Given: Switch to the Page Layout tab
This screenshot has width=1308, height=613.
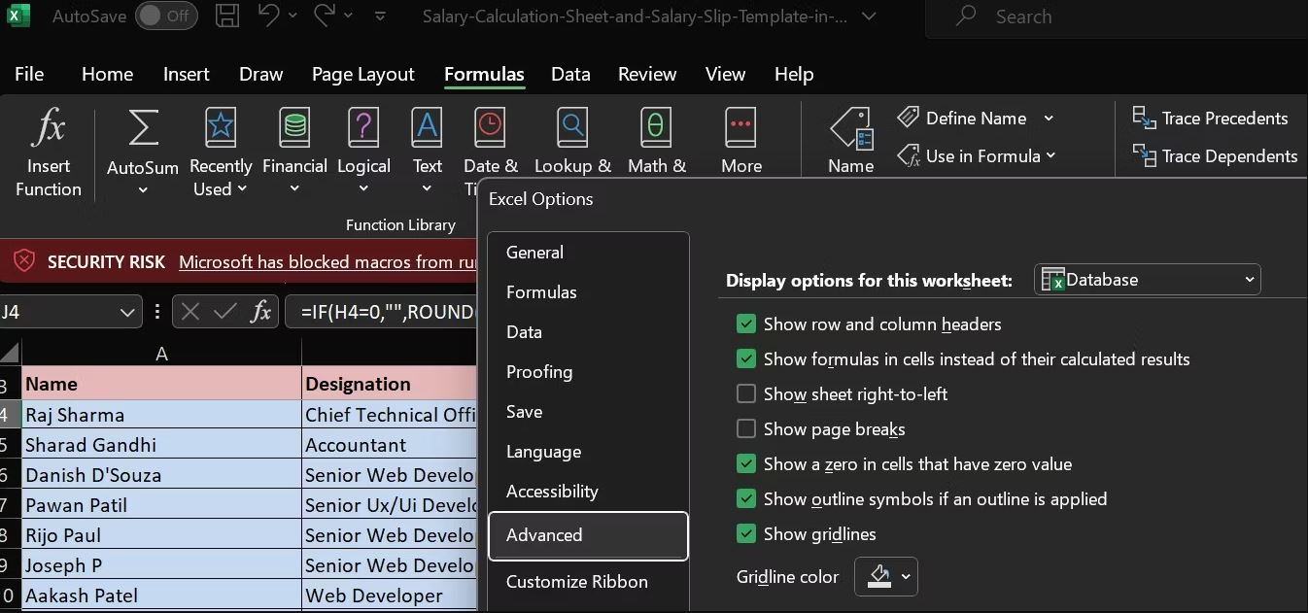Looking at the screenshot, I should tap(362, 74).
